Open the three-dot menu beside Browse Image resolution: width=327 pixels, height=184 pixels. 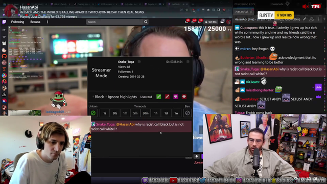pyautogui.click(x=48, y=22)
